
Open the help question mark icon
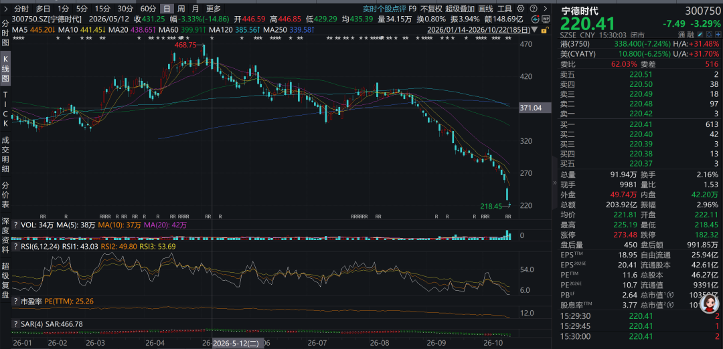[x=534, y=8]
